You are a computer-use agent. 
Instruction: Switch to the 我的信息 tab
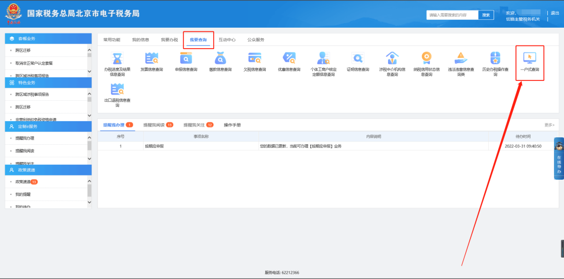pos(140,40)
